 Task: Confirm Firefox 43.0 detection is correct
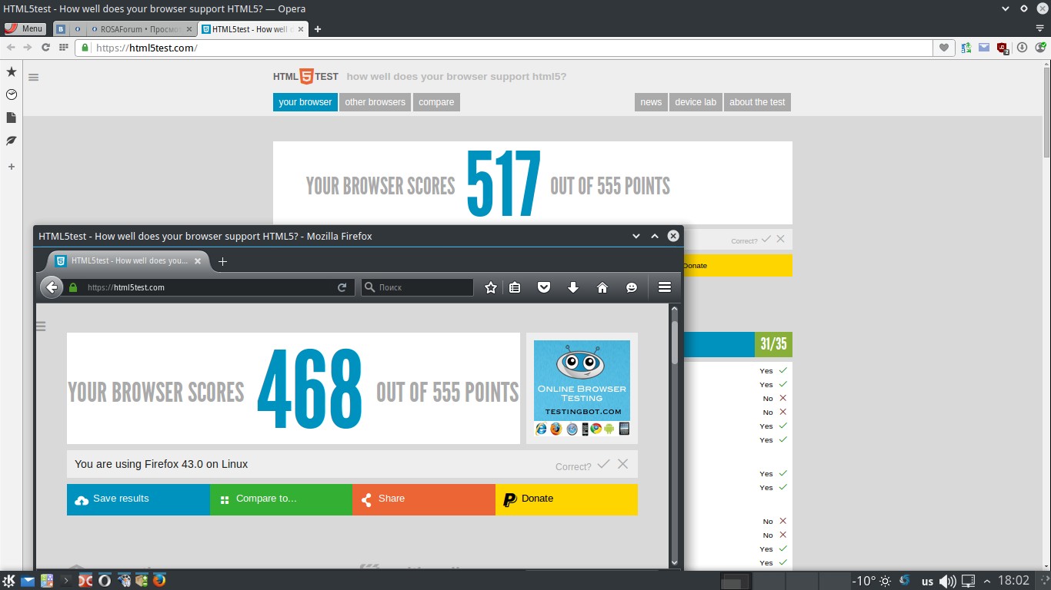603,464
